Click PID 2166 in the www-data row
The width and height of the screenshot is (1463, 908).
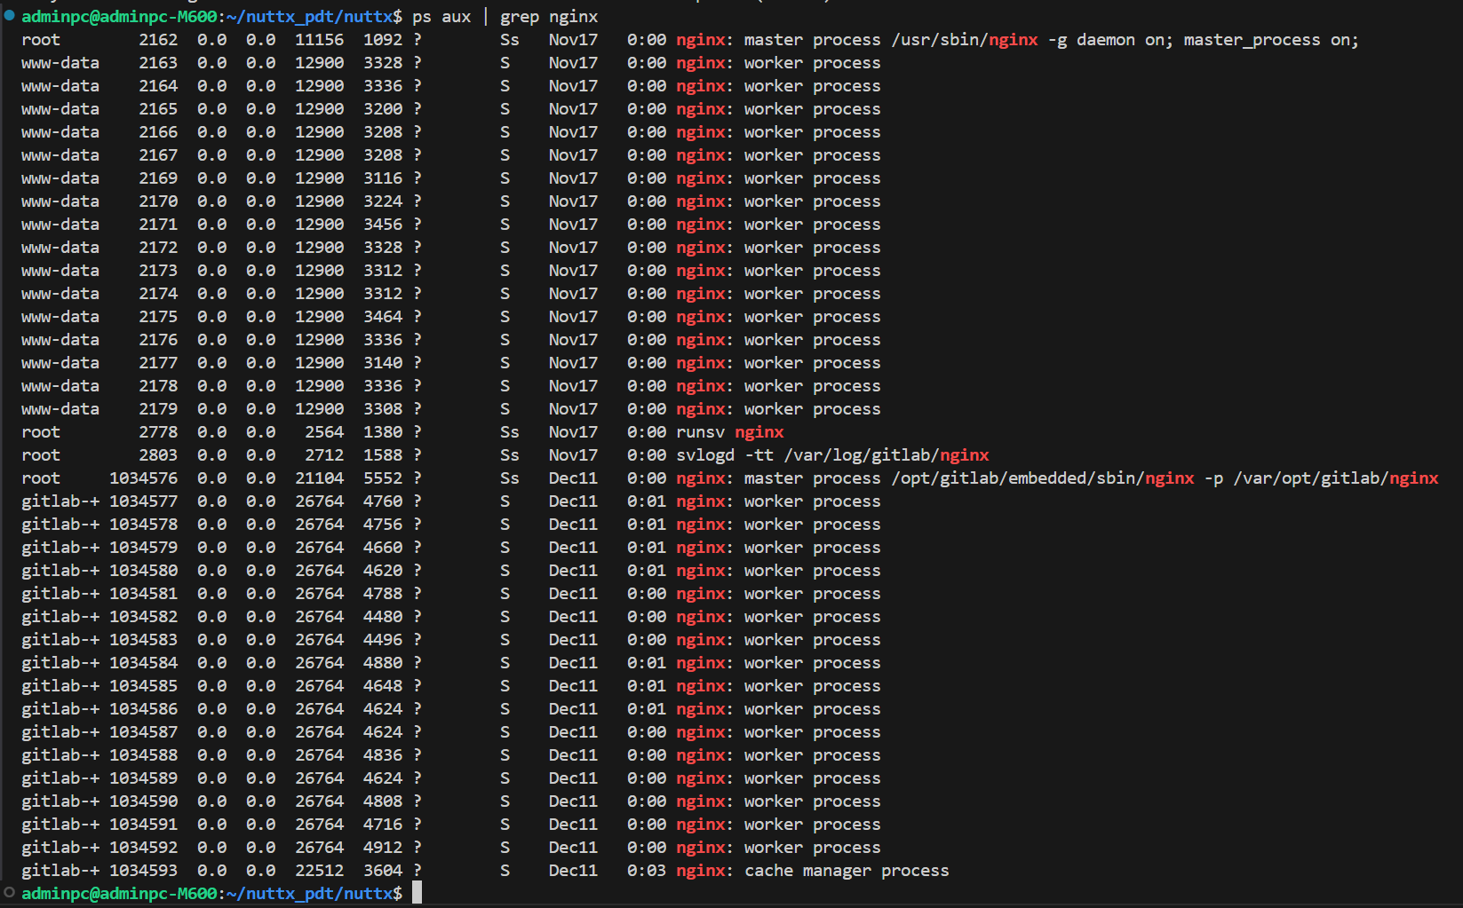pyautogui.click(x=158, y=132)
